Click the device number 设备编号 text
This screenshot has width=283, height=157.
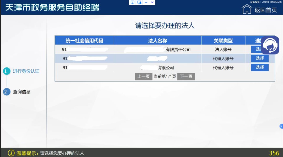click(x=266, y=2)
